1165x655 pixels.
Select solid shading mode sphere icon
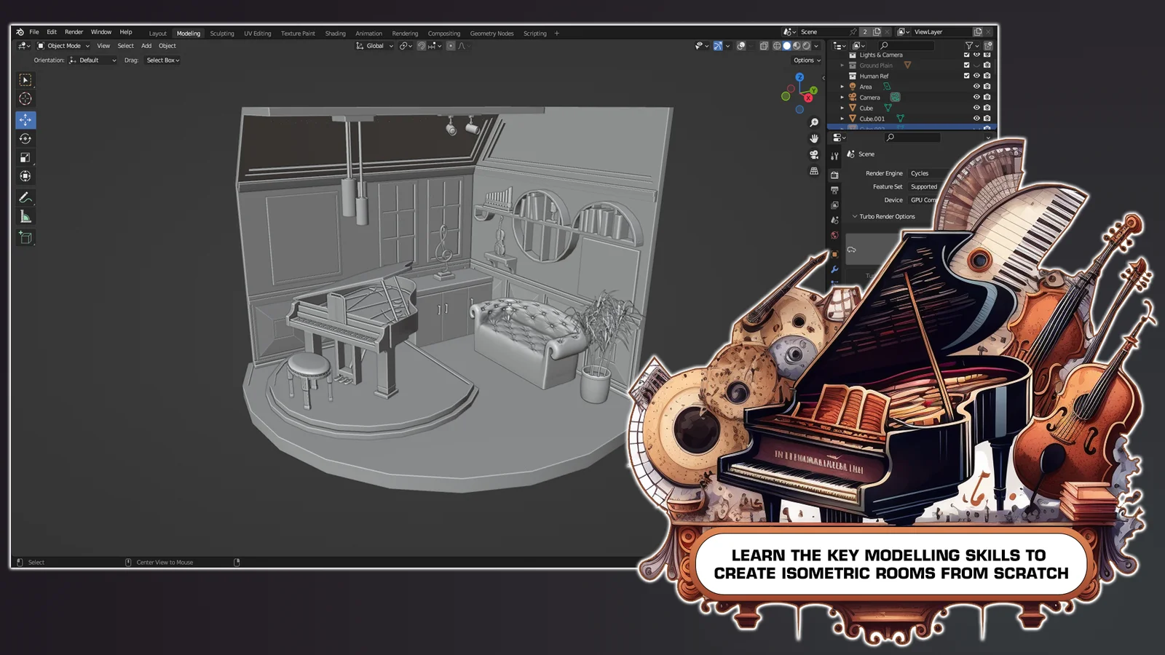click(786, 46)
